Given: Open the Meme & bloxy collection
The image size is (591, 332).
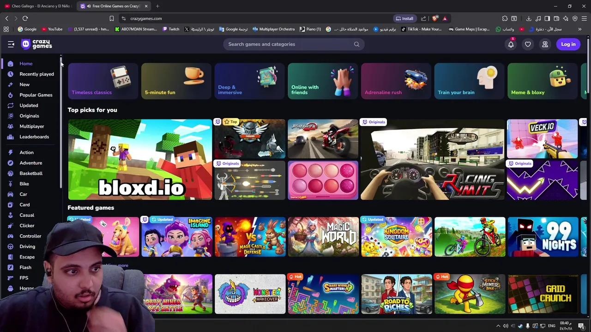Looking at the screenshot, I should (543, 81).
